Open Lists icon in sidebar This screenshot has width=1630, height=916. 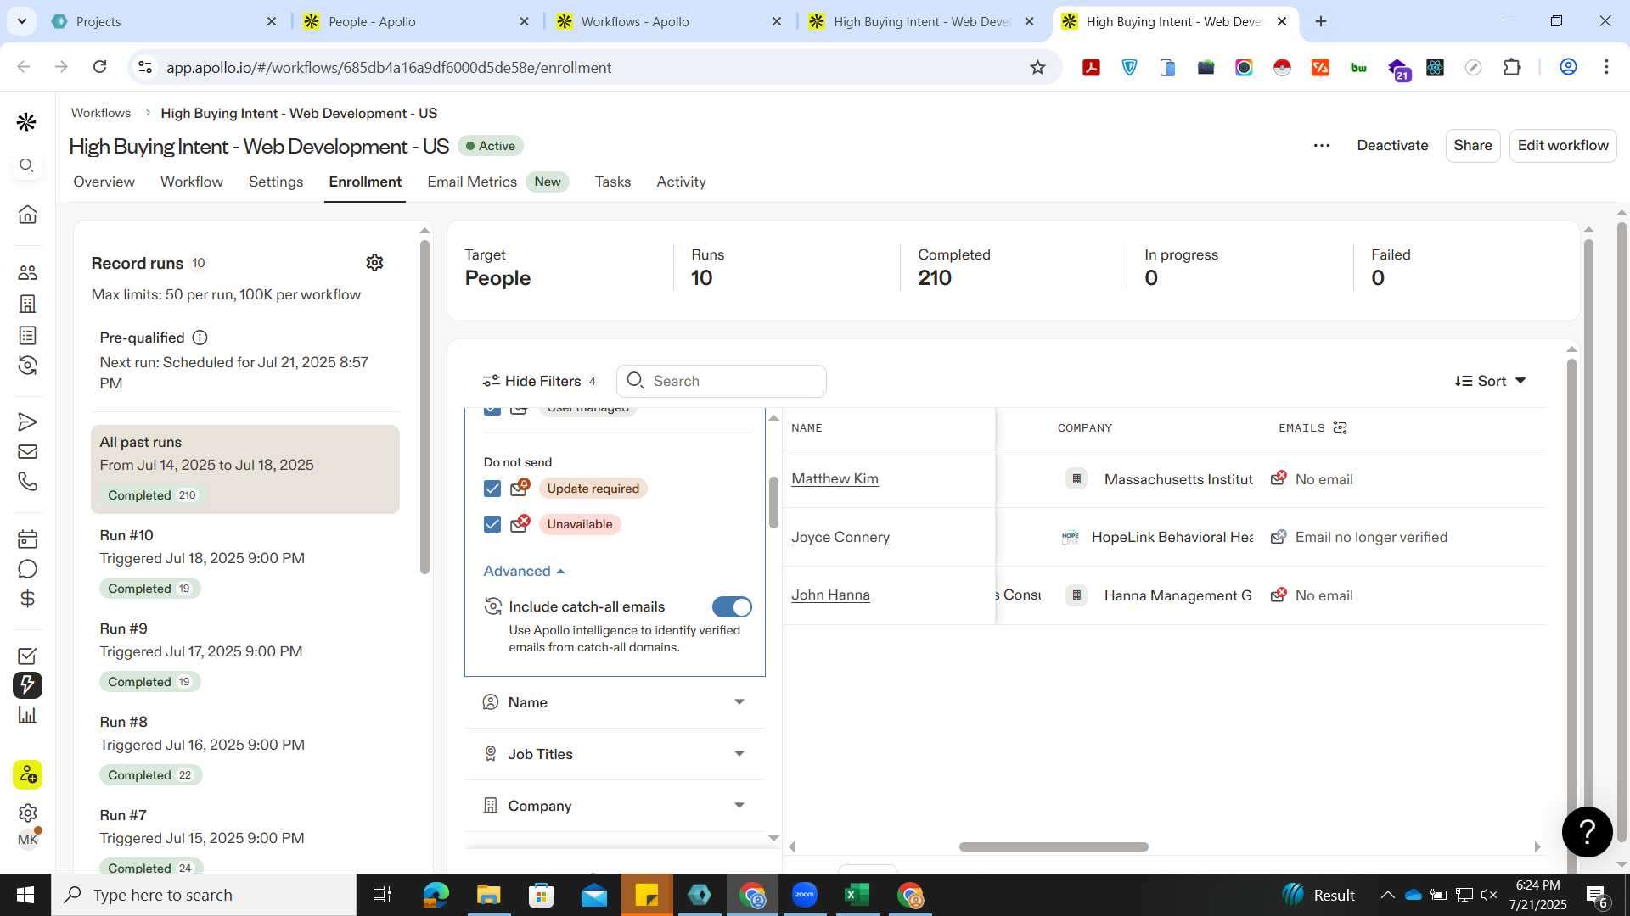[x=27, y=335]
